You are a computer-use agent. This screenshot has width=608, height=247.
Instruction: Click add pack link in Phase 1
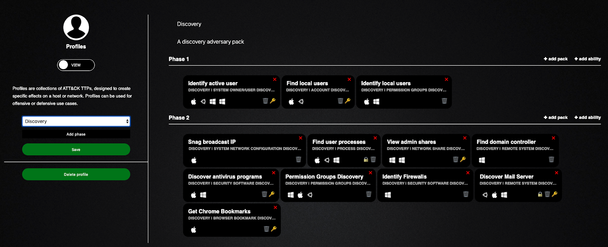pos(556,59)
